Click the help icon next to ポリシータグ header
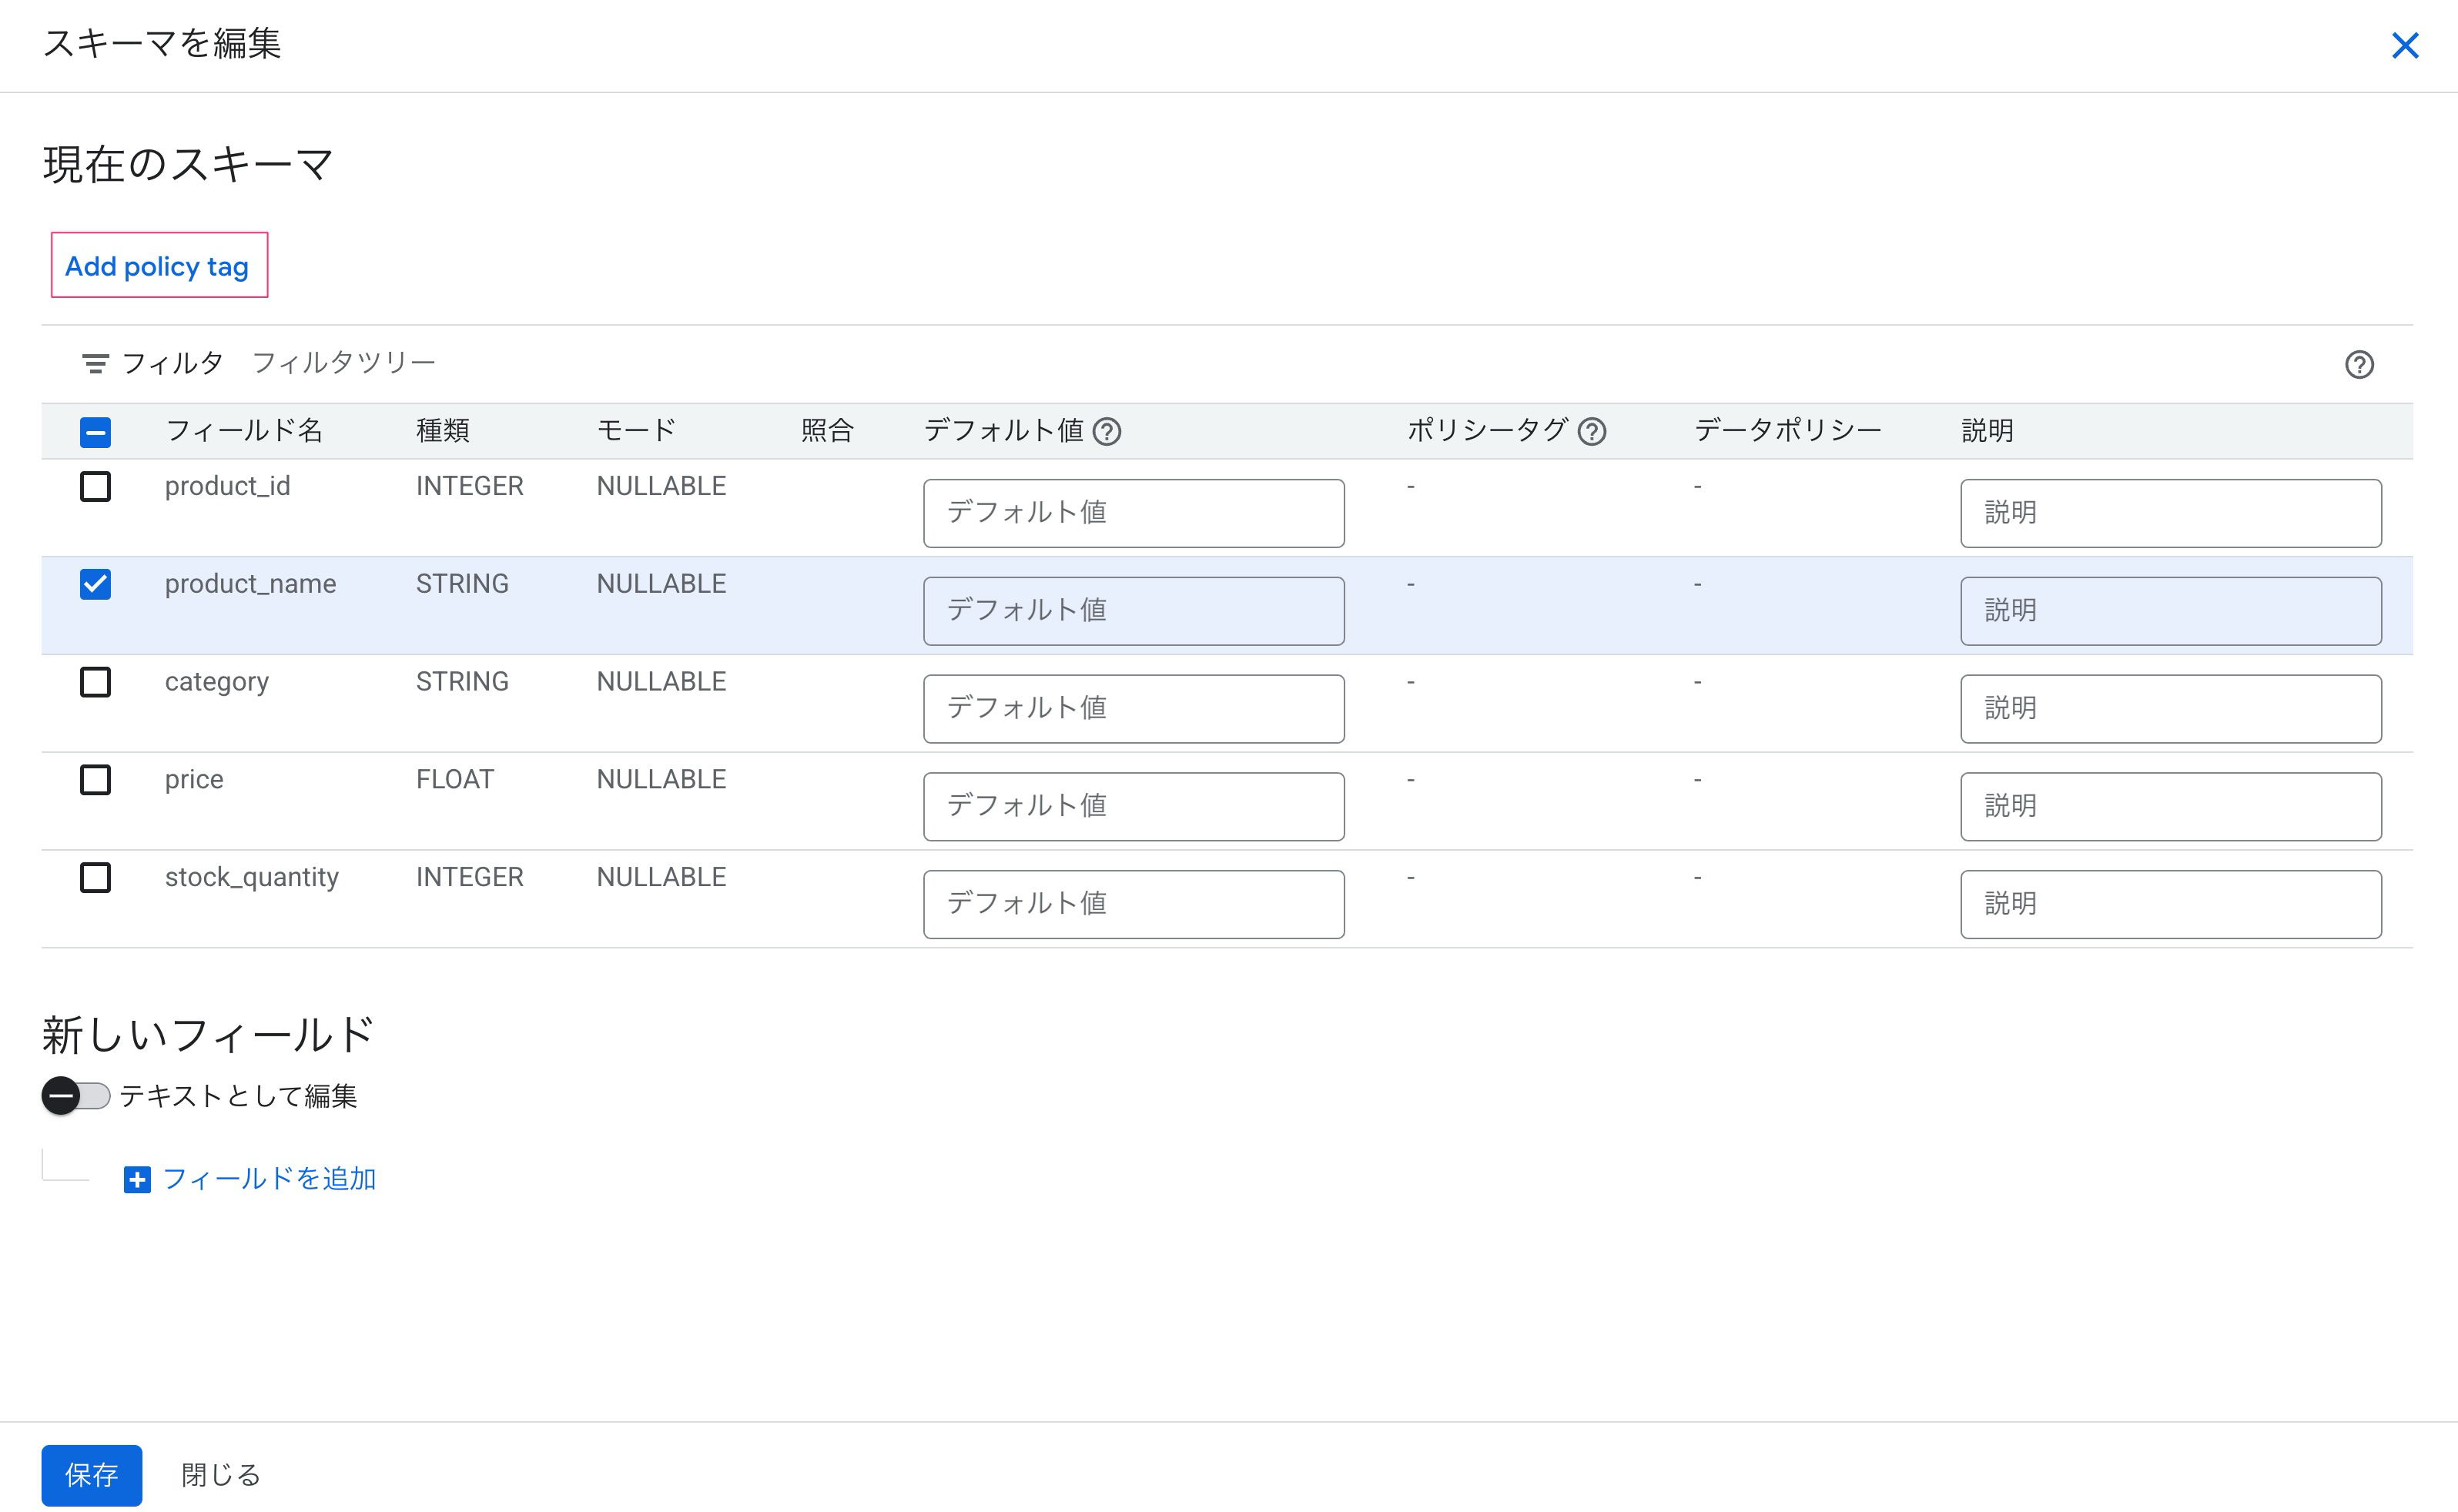The width and height of the screenshot is (2458, 1512). [1592, 432]
